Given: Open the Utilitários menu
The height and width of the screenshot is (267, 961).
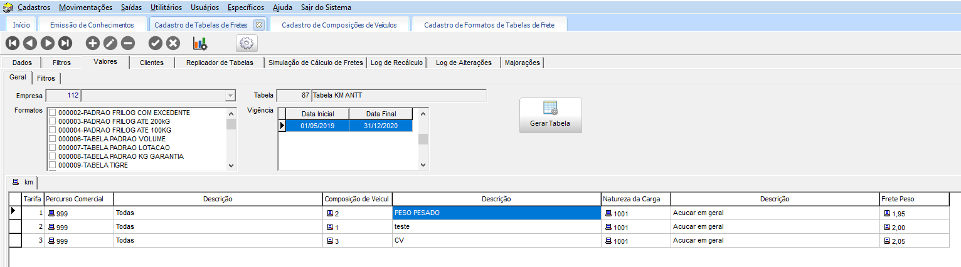Looking at the screenshot, I should click(166, 8).
